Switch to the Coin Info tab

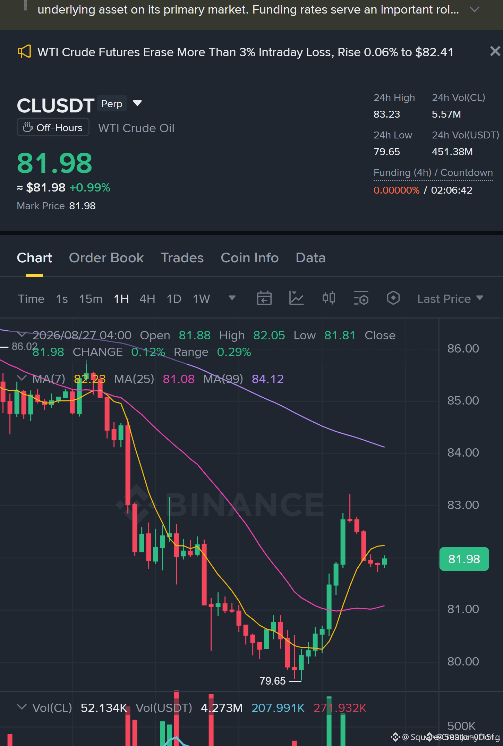pyautogui.click(x=250, y=258)
